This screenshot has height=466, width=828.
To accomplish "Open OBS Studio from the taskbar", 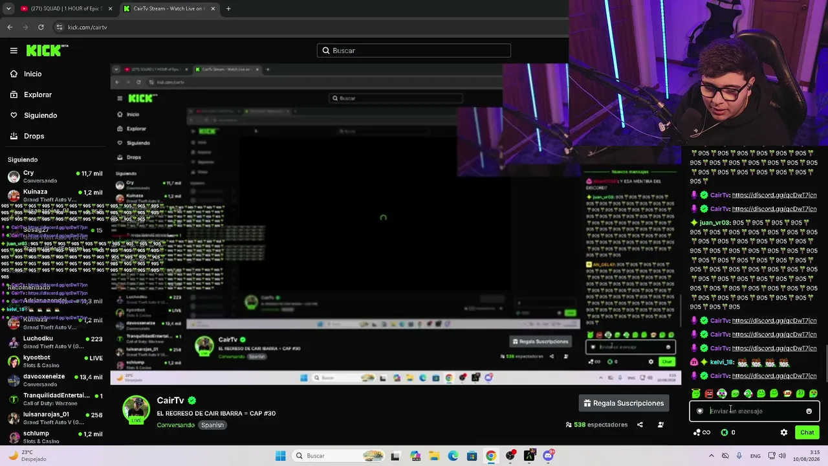I will (510, 456).
